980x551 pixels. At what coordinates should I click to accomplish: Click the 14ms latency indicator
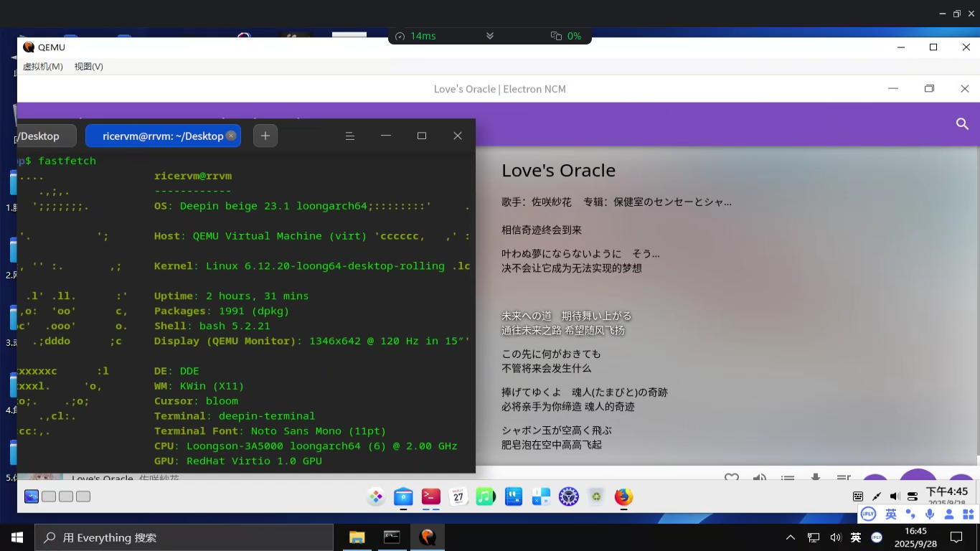[x=415, y=36]
